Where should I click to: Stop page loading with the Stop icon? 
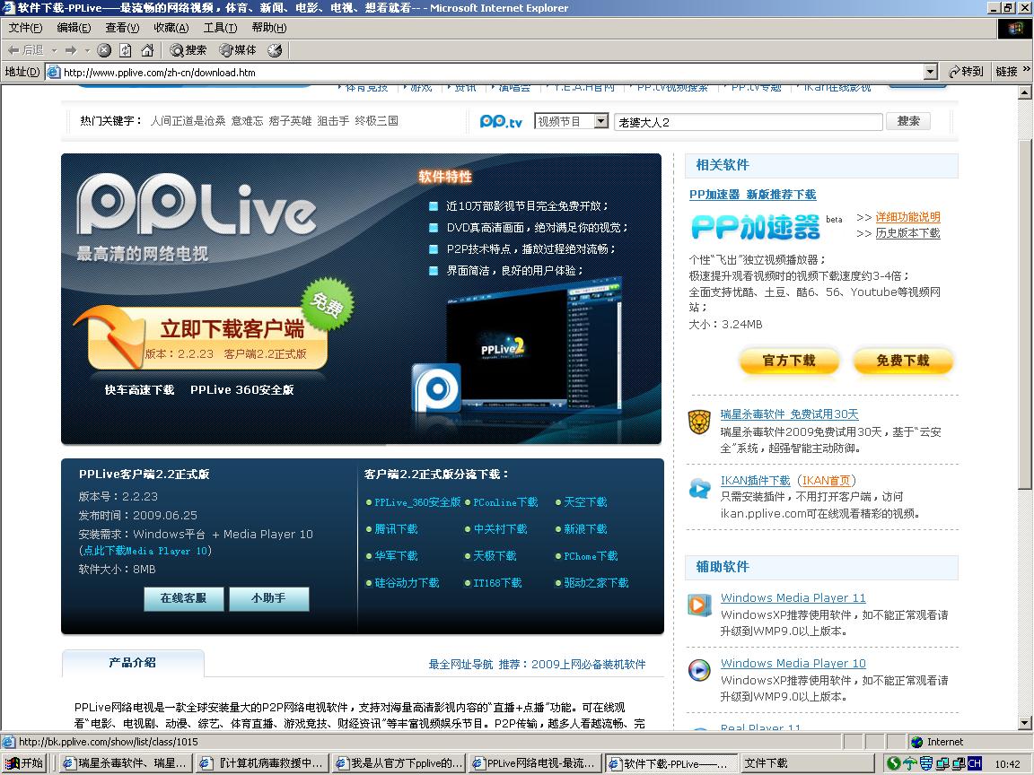click(x=104, y=50)
